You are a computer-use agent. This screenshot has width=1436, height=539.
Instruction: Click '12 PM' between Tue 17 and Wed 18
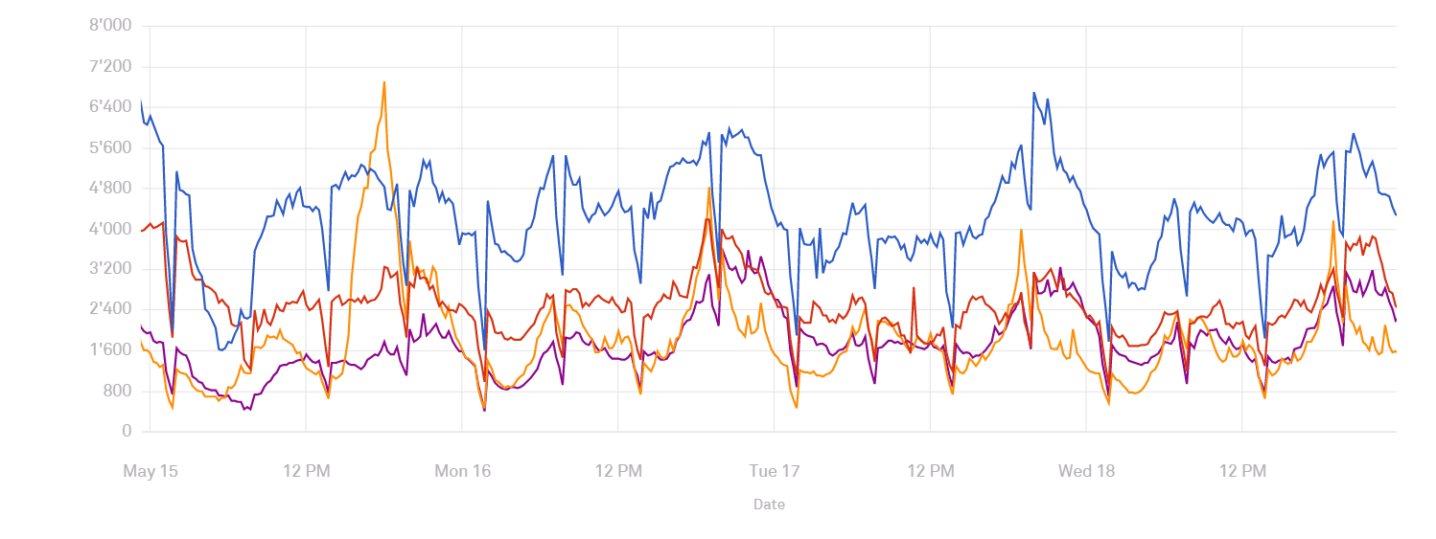coord(931,471)
